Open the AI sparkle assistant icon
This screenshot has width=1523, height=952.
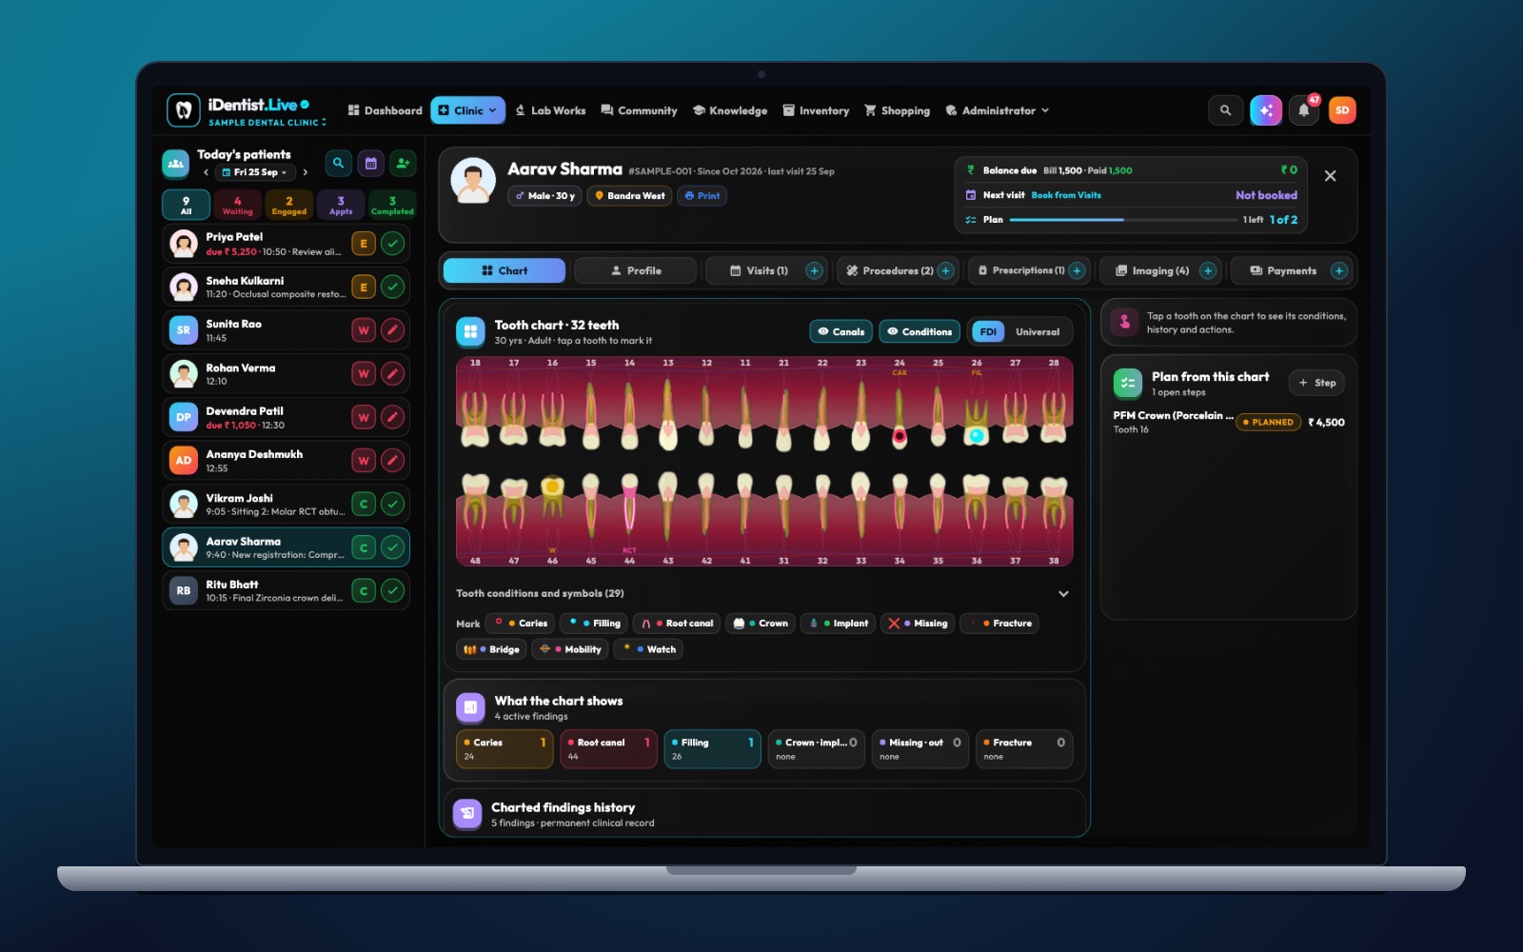pos(1266,110)
